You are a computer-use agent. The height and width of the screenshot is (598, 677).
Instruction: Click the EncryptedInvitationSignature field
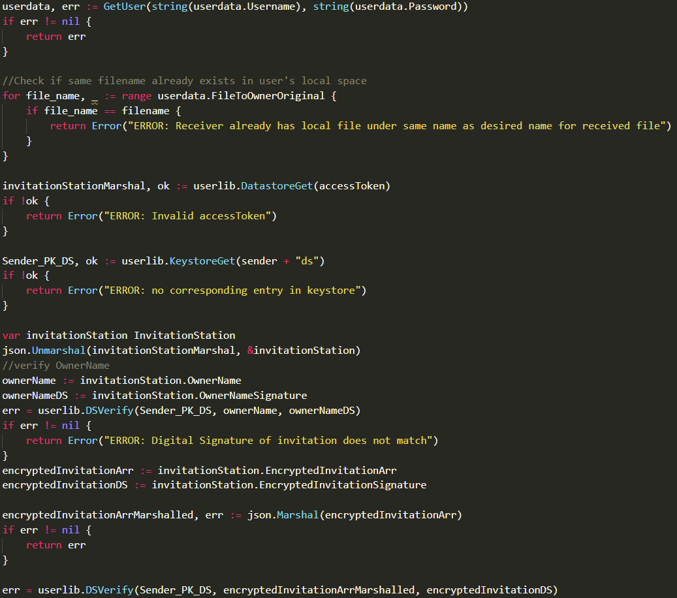pos(343,485)
